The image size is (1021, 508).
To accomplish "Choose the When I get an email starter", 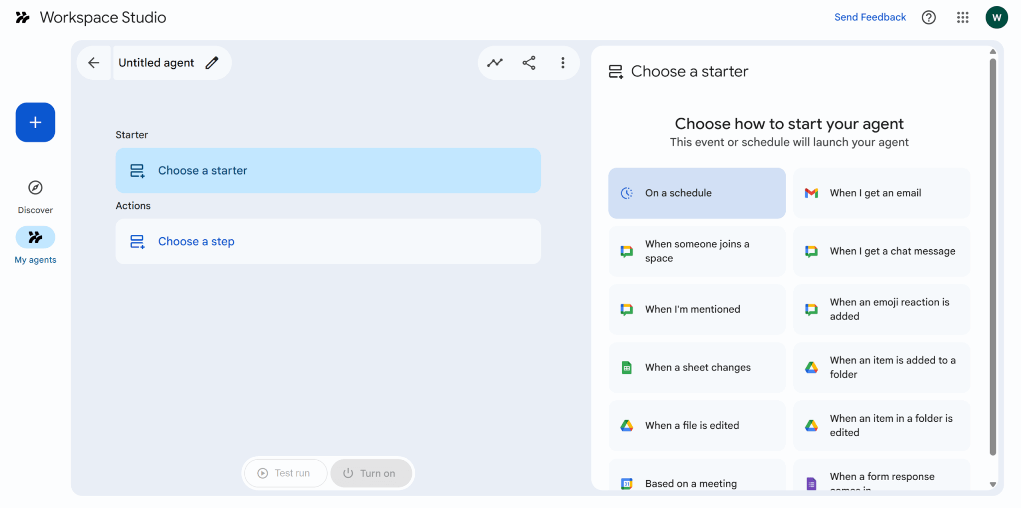I will pos(881,193).
